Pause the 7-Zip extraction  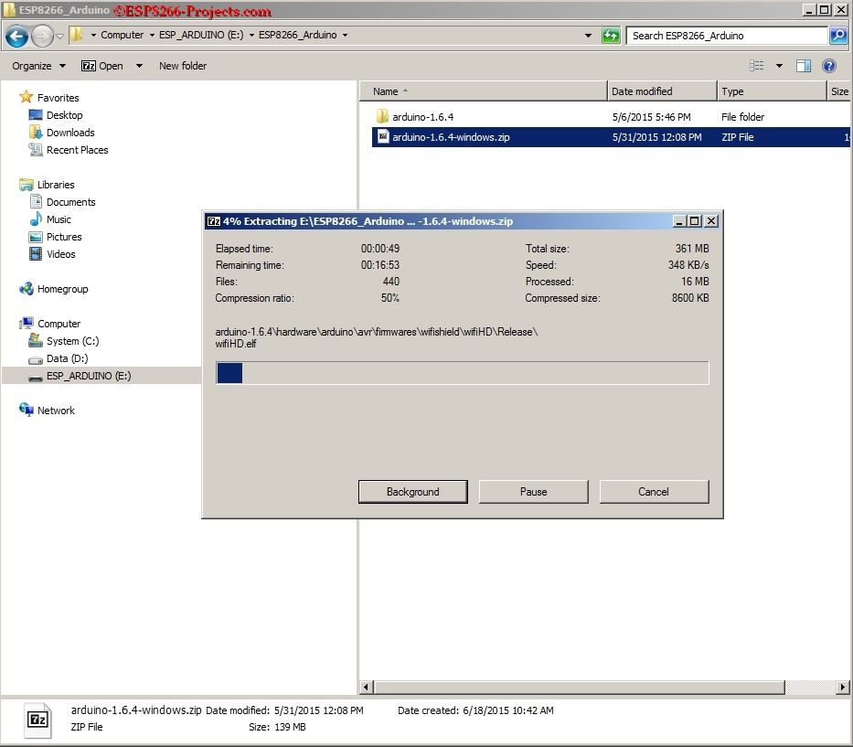(533, 491)
